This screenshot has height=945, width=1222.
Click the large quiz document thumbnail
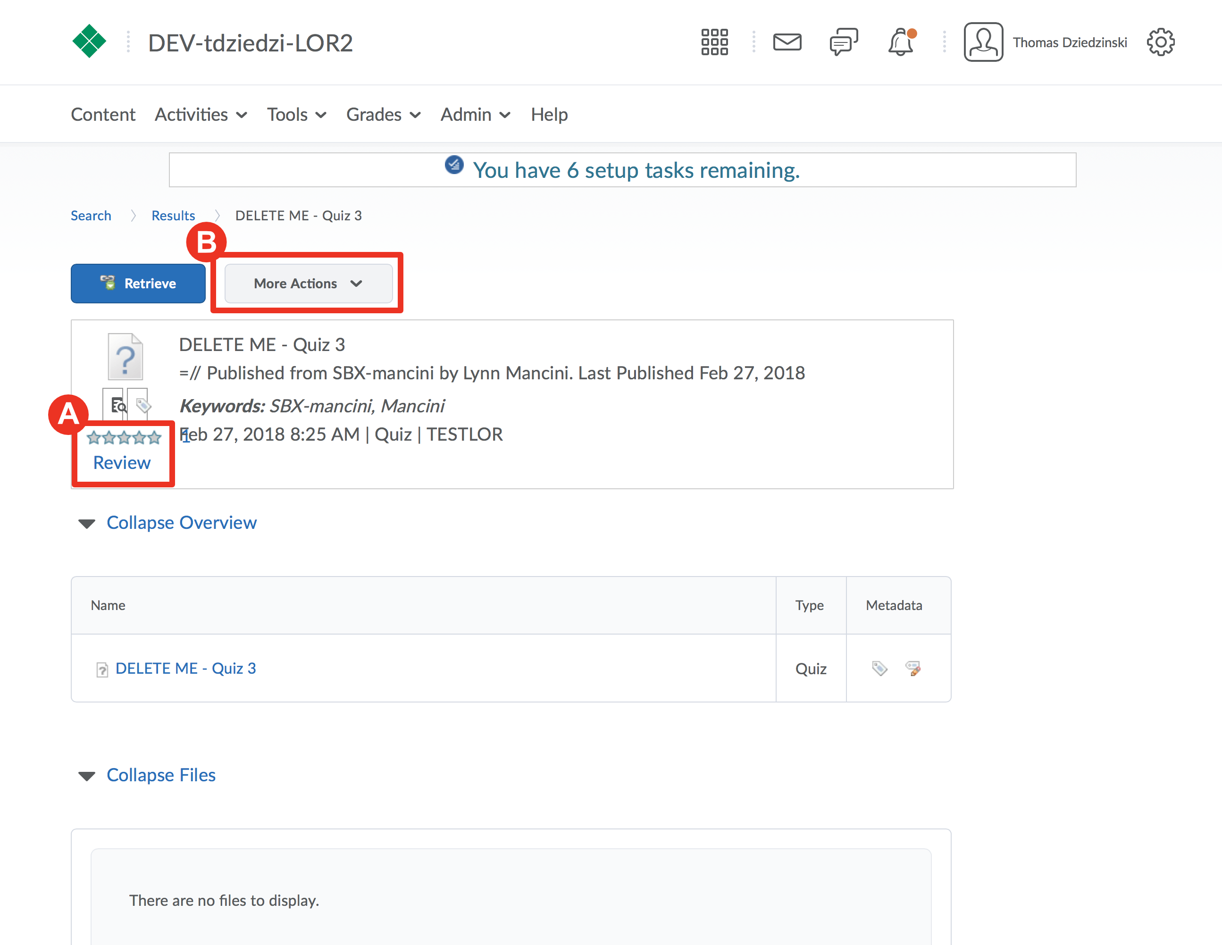126,357
